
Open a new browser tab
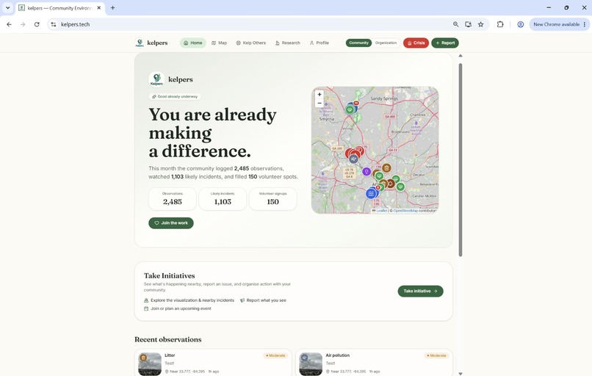[112, 8]
